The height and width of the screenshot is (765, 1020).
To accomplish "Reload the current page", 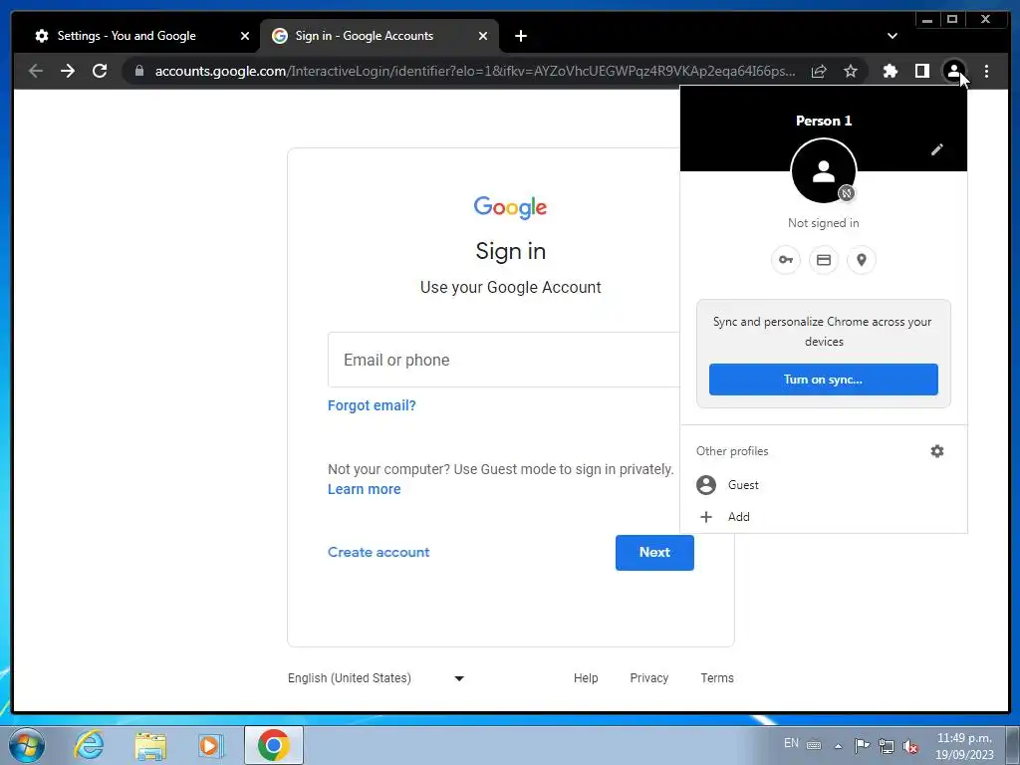I will coord(100,71).
